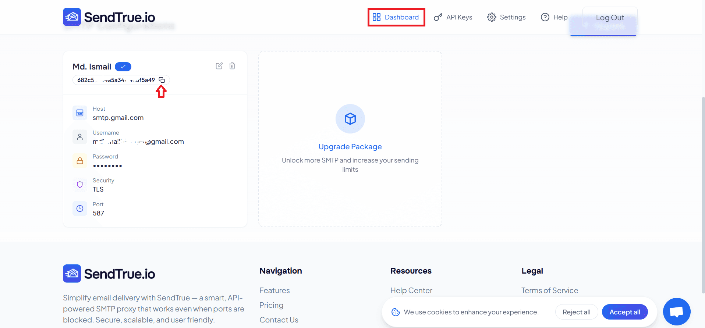
Task: Select the port value 587
Action: (x=98, y=213)
